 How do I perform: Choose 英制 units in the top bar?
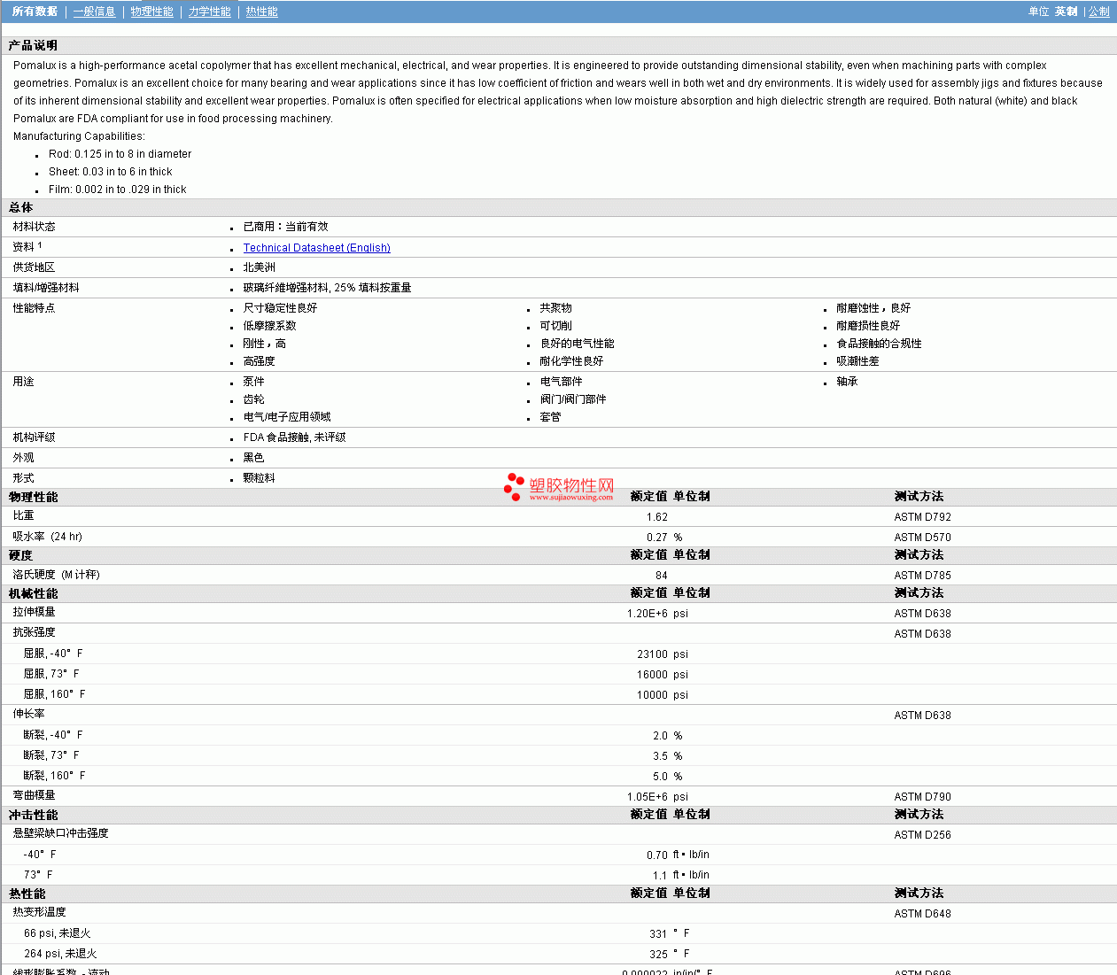[1067, 12]
